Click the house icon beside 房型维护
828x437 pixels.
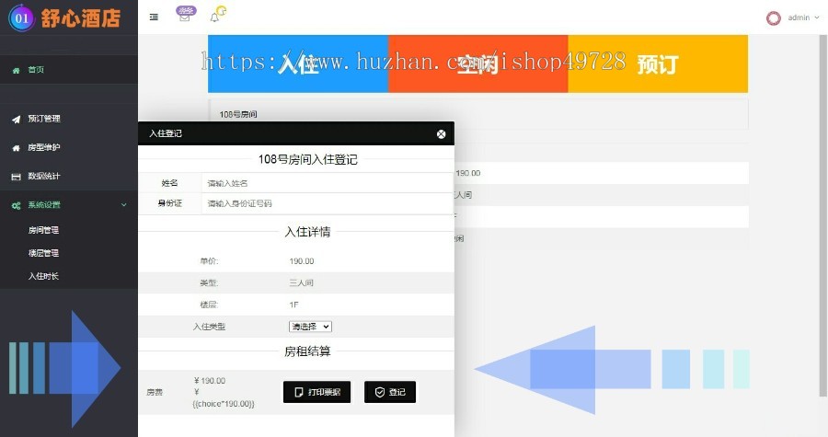[16, 148]
